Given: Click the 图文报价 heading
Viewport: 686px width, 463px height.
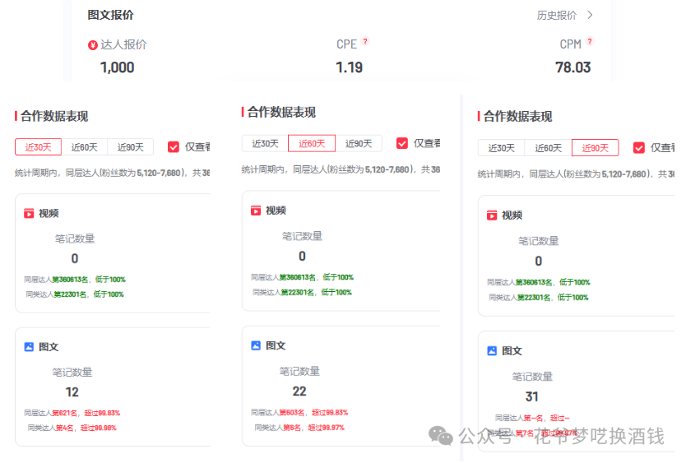Looking at the screenshot, I should tap(110, 15).
